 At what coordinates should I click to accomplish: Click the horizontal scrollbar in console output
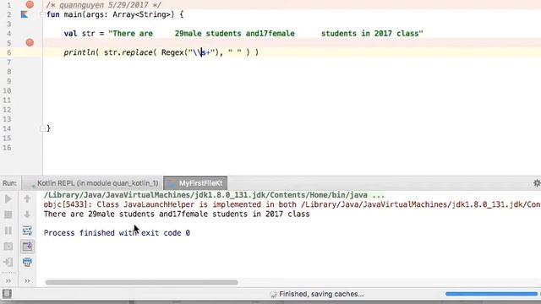click(x=141, y=282)
